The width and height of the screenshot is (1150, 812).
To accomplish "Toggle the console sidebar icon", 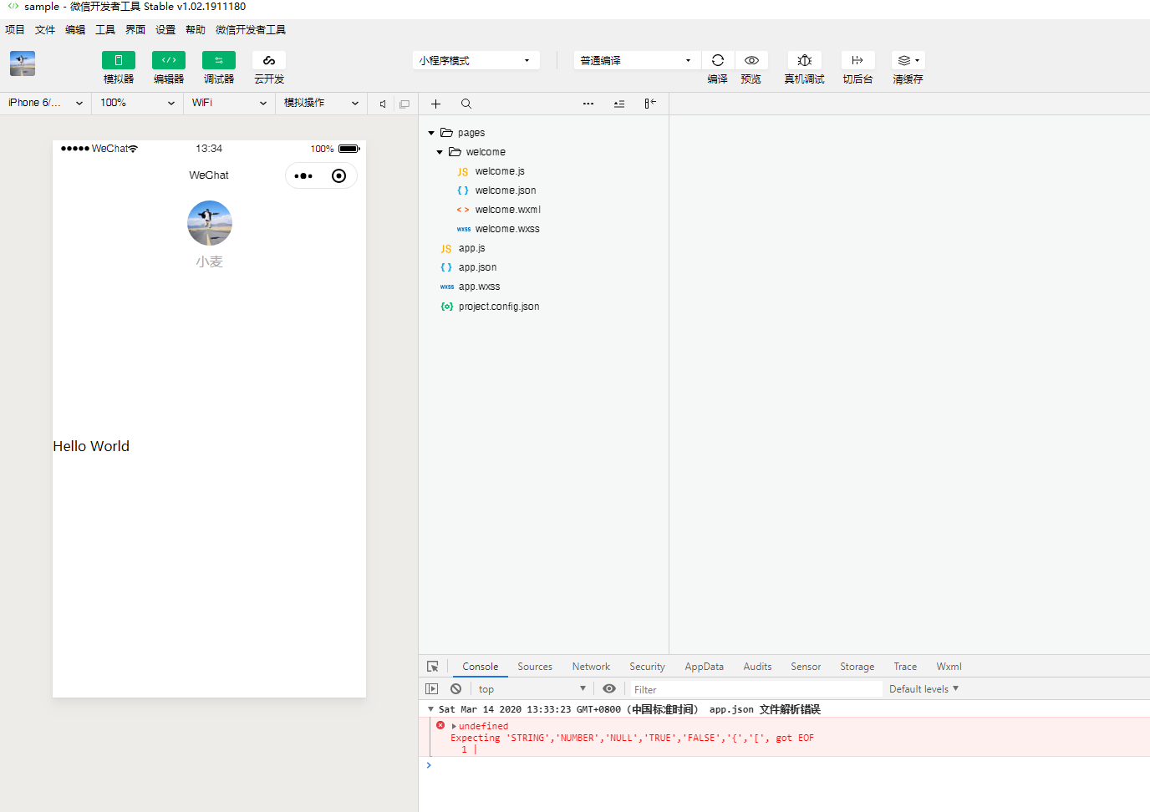I will click(432, 689).
